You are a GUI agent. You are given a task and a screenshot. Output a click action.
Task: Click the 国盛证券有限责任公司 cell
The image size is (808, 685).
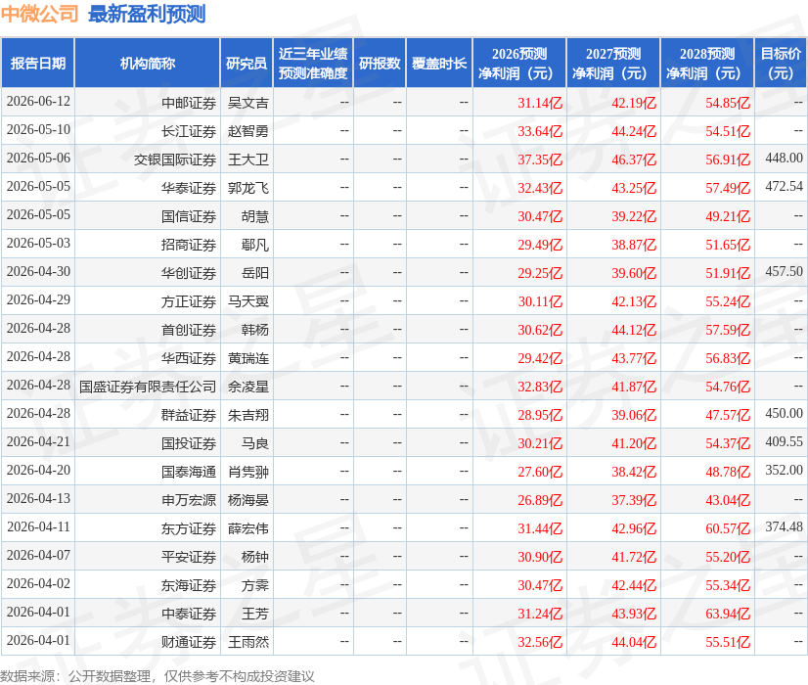pos(148,387)
